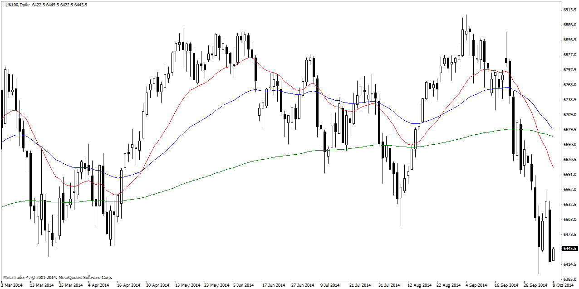Click the 6827.0 price axis label

569,55
